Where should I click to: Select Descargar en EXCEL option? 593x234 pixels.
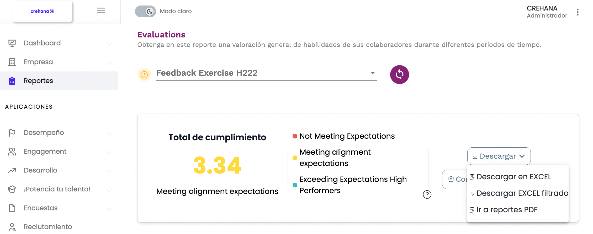click(x=513, y=177)
